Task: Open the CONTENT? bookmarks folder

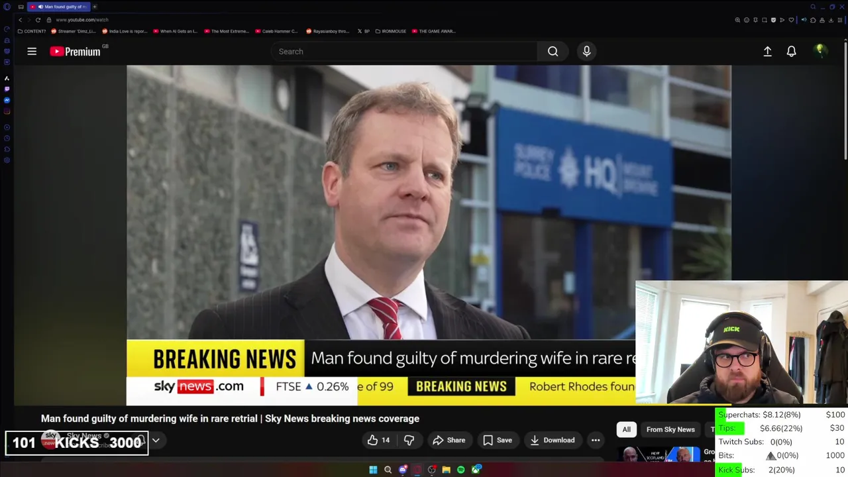Action: click(32, 31)
